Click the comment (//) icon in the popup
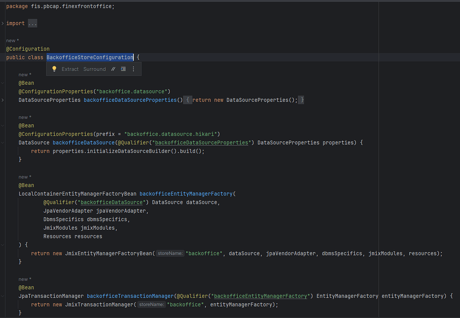Screen dimensions: 460x318 pos(113,69)
